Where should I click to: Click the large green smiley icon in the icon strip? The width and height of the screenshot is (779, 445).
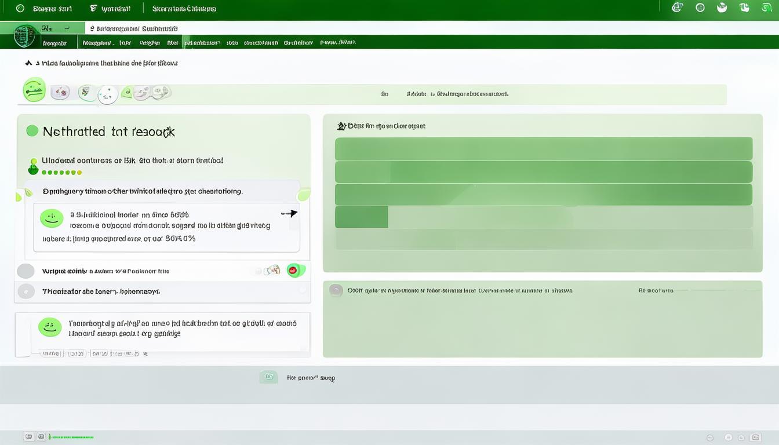point(34,90)
